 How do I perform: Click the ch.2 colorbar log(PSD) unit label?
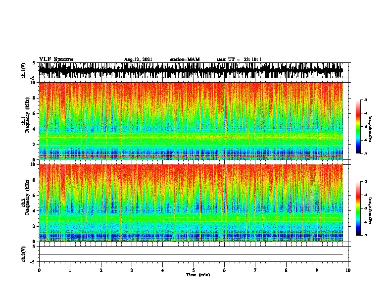coord(371,210)
